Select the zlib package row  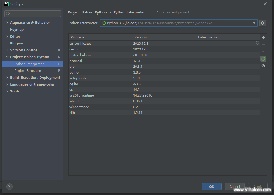pos(164,113)
